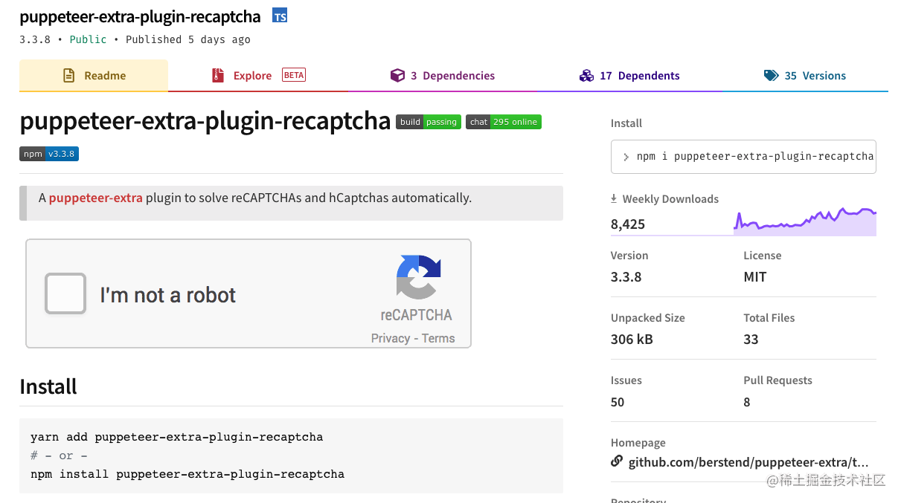
Task: Open the github.com/berstend homepage link
Action: pyautogui.click(x=748, y=462)
